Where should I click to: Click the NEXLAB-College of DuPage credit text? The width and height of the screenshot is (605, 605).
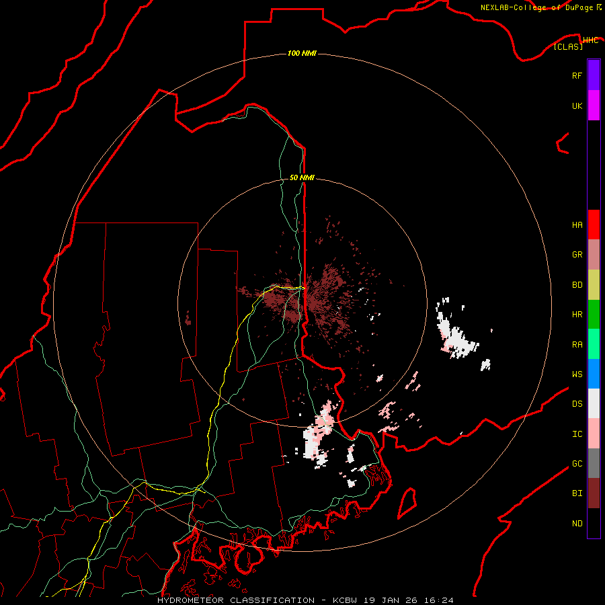click(x=536, y=7)
